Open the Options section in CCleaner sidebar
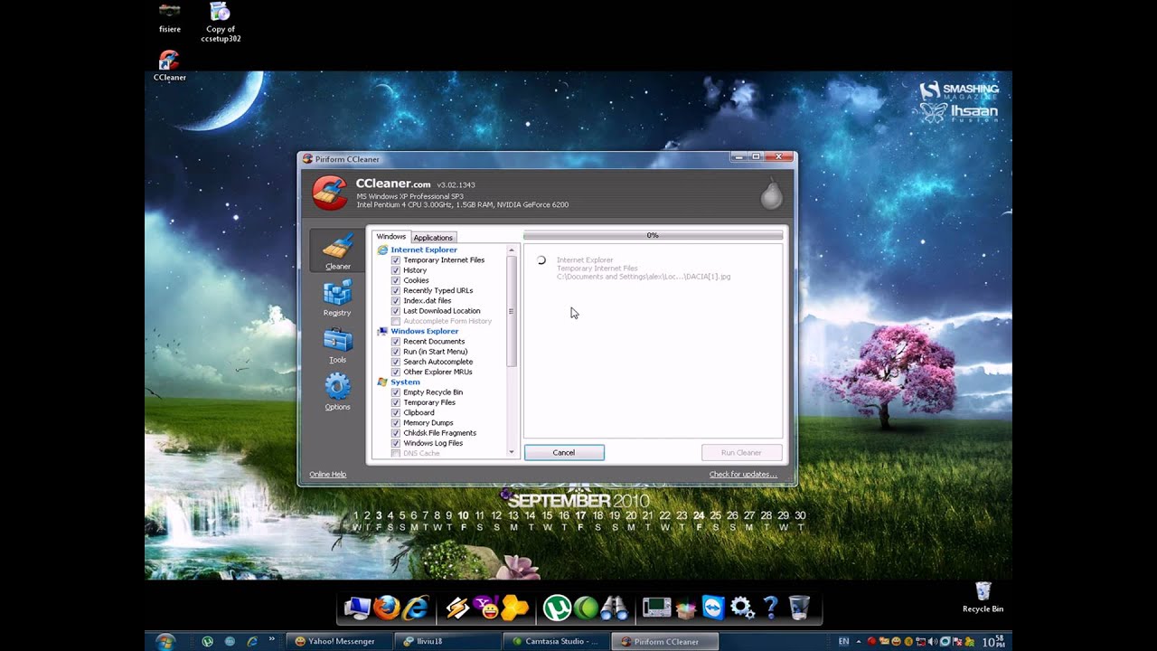This screenshot has height=651, width=1157. click(x=337, y=392)
